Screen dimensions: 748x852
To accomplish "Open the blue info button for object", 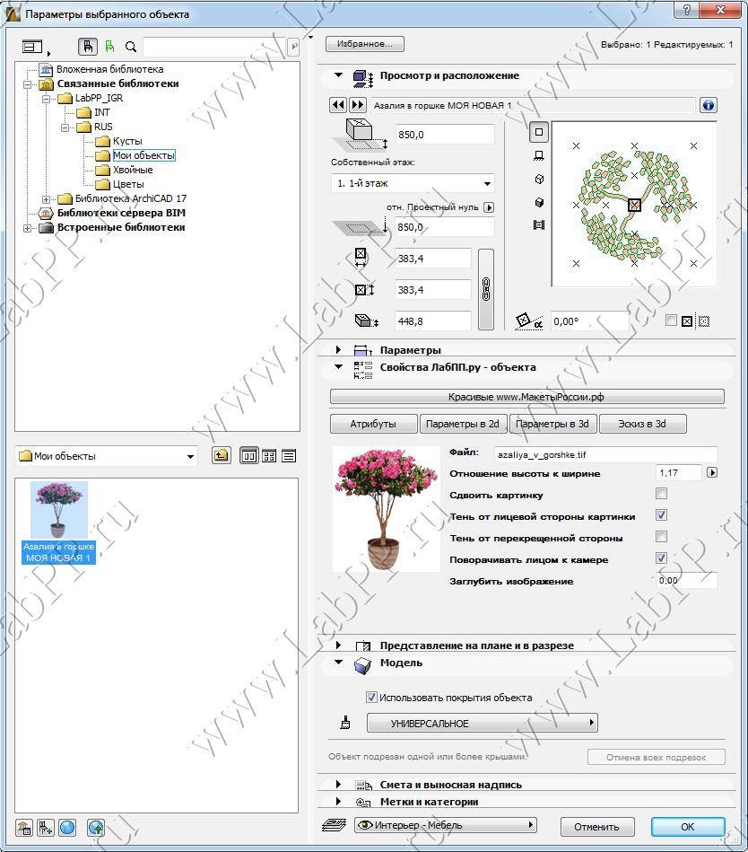I will click(x=709, y=105).
